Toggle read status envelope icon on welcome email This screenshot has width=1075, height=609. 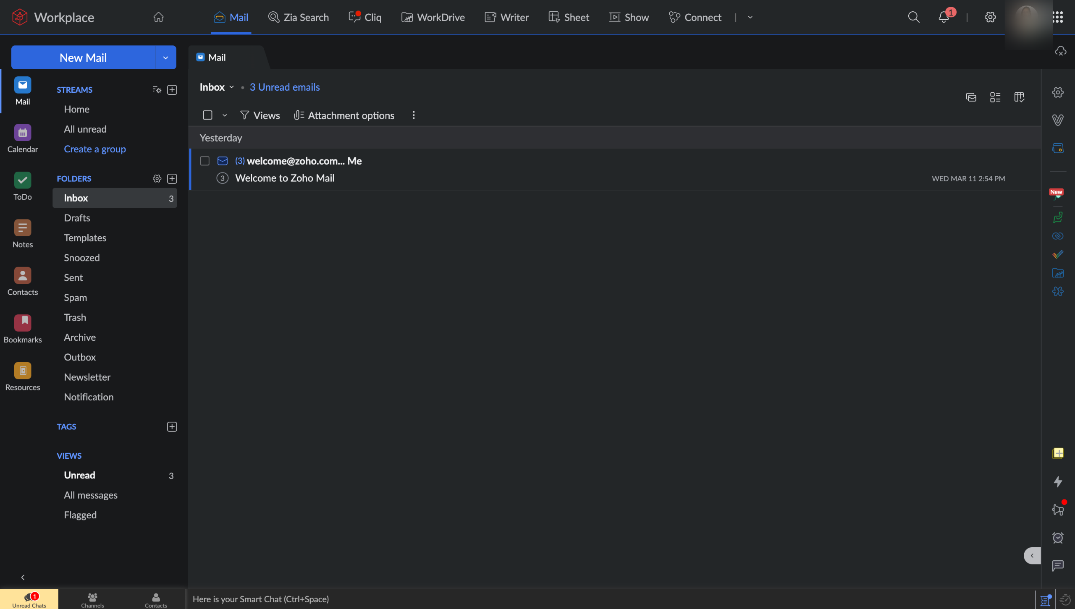(223, 161)
